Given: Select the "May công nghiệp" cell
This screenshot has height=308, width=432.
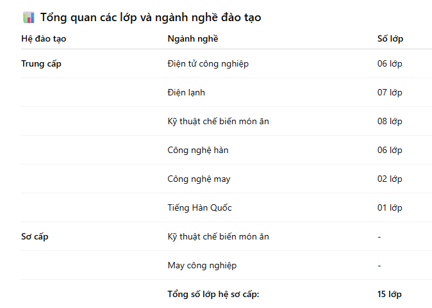Looking at the screenshot, I should click(x=202, y=266).
